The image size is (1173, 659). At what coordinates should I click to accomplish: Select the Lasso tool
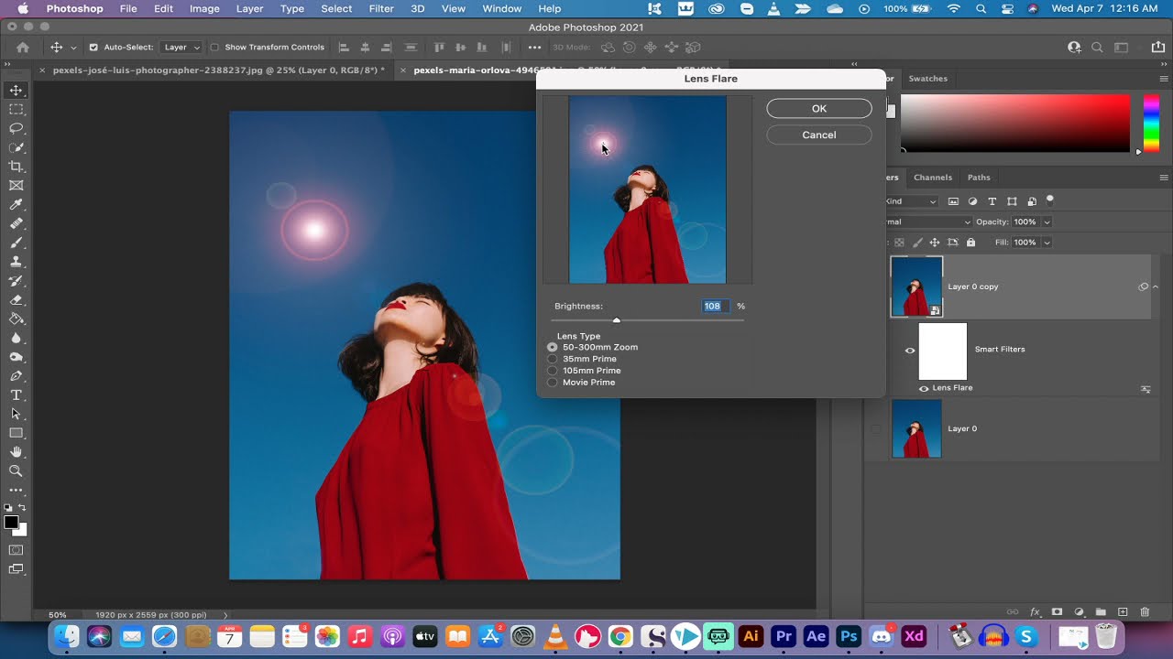click(x=16, y=128)
